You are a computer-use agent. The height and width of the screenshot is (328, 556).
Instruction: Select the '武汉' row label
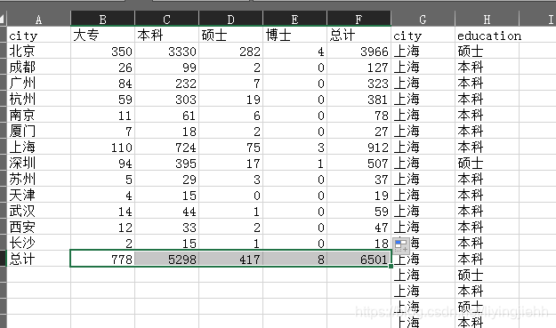point(38,211)
